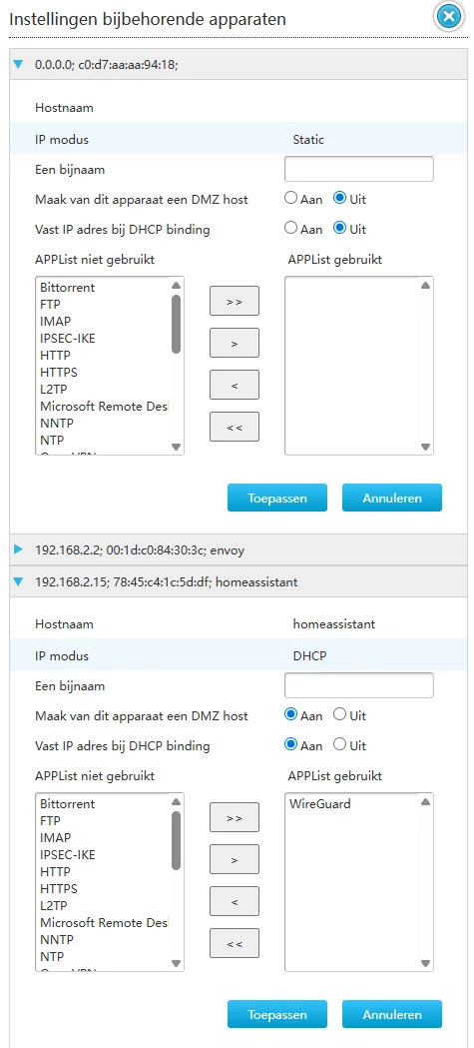Click the >> button in the first device section

(235, 301)
